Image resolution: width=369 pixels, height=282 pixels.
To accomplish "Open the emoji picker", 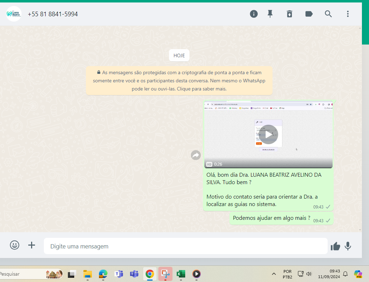I will pos(14,245).
